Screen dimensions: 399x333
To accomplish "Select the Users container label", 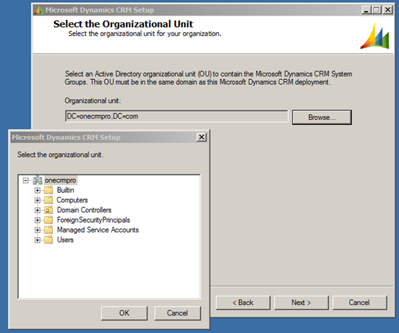I will (x=65, y=240).
